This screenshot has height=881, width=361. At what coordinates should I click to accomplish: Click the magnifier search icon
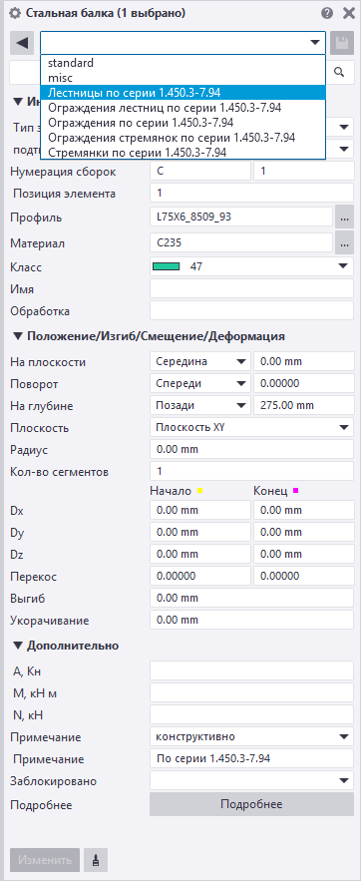pyautogui.click(x=339, y=72)
